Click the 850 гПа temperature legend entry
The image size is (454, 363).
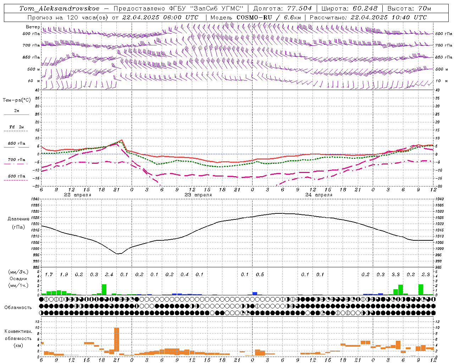coord(17,144)
